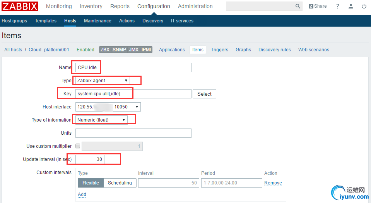This screenshot has width=371, height=203.
Task: Switch to the Triggers tab
Action: [220, 50]
